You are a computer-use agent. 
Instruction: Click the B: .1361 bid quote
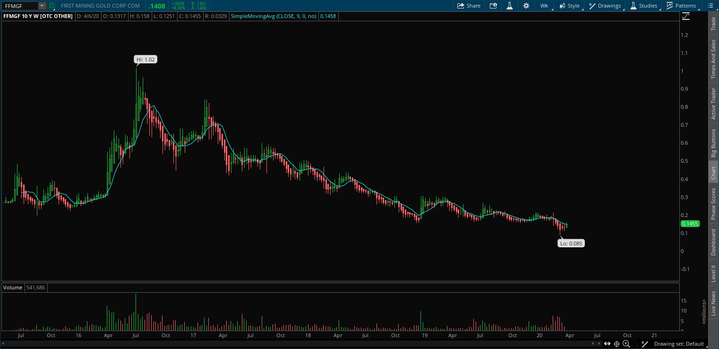coord(199,4)
